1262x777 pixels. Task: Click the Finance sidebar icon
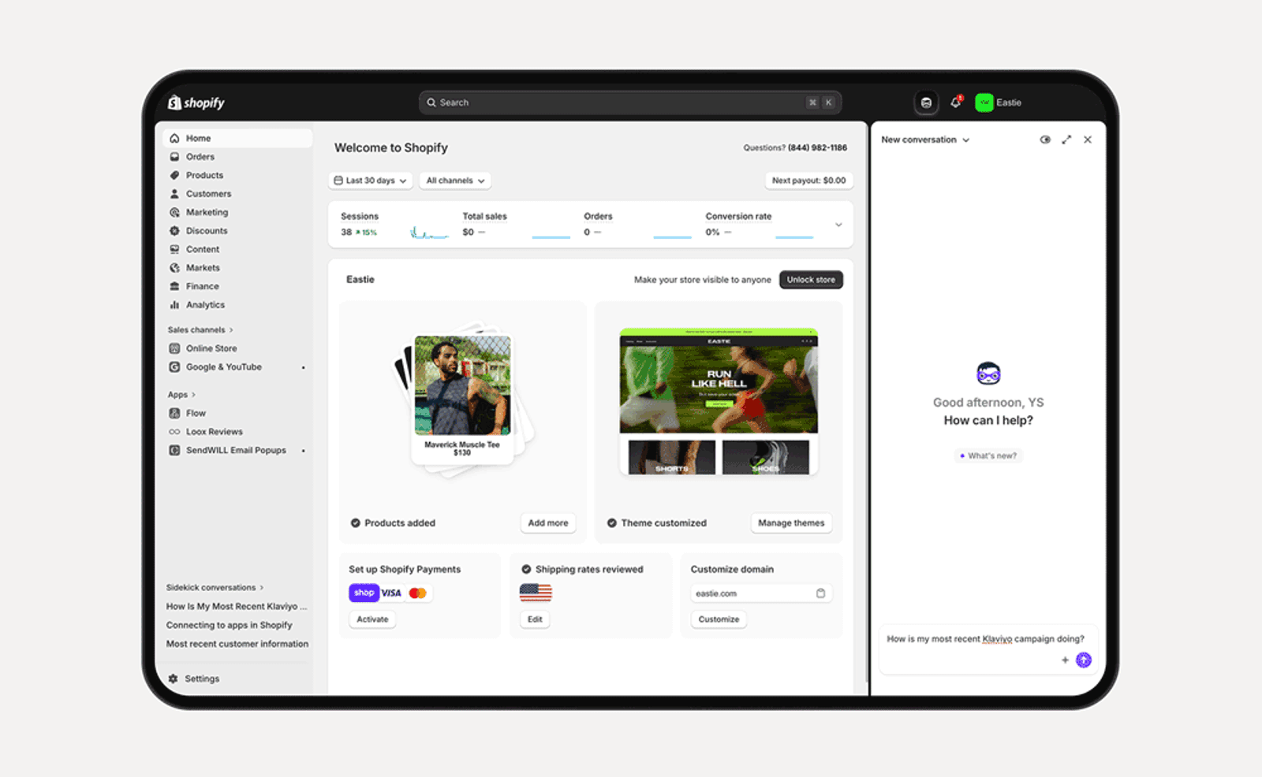point(174,286)
